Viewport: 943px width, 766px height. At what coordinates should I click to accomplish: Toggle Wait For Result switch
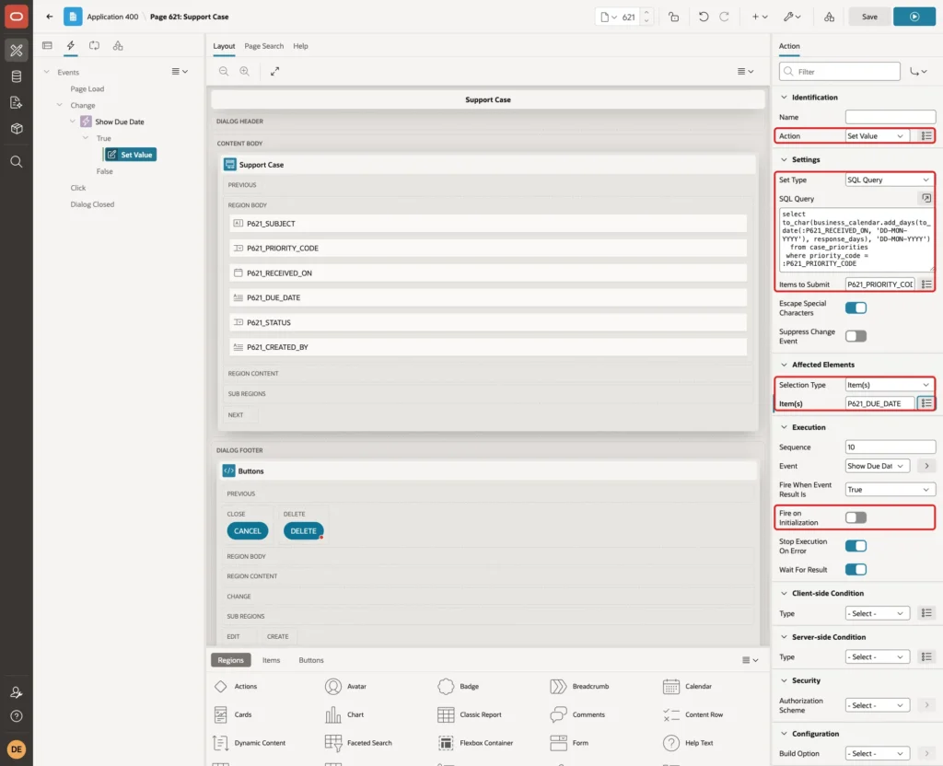[x=856, y=569]
